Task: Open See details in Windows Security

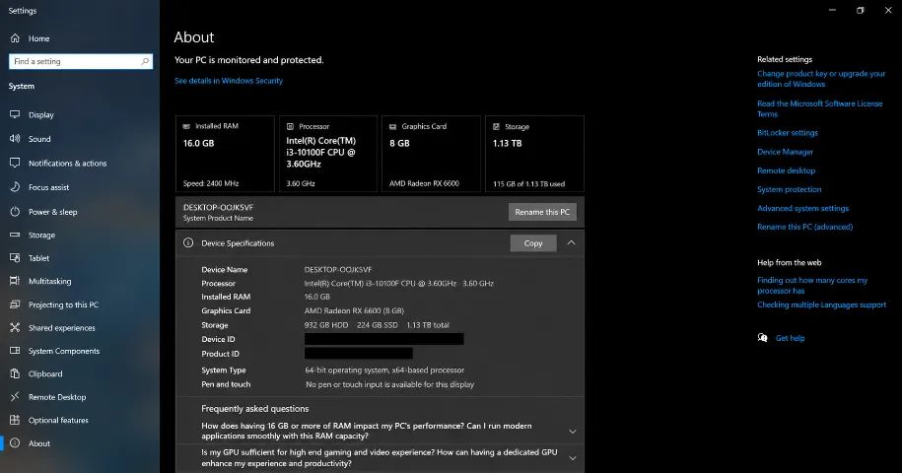Action: pos(229,81)
